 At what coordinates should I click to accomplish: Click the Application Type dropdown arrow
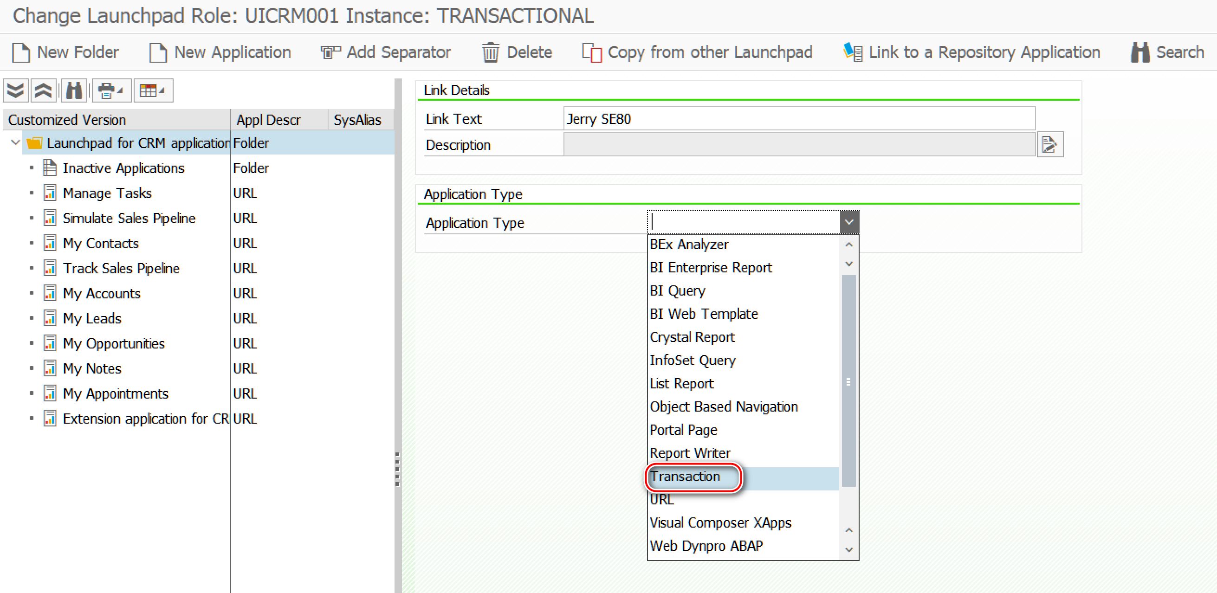pyautogui.click(x=848, y=222)
